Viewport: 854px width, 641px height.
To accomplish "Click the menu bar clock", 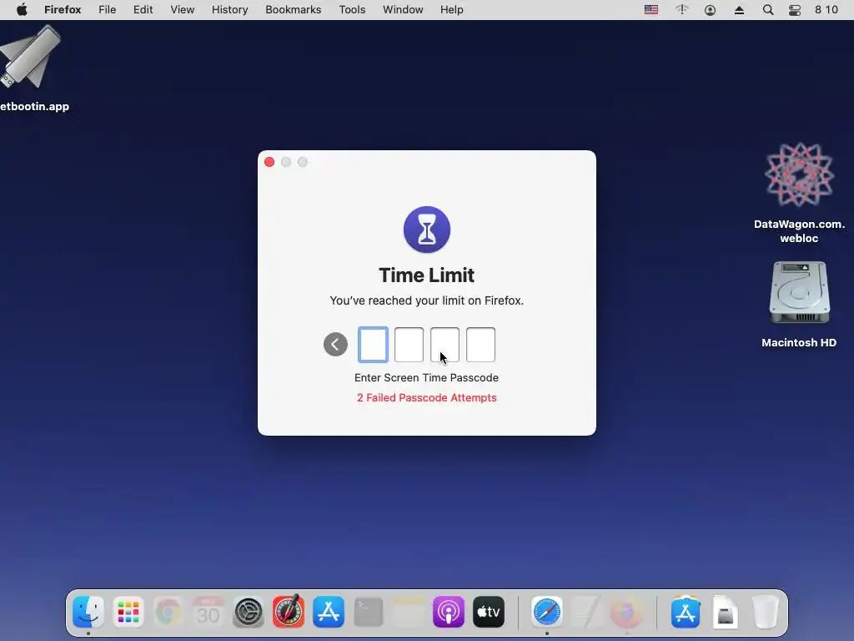I will [826, 10].
